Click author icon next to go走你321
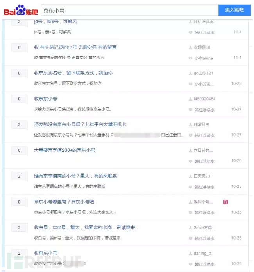 (x=190, y=73)
